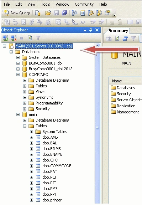The width and height of the screenshot is (142, 205).
Task: Open Management folder in the Summary list
Action: click(x=125, y=112)
